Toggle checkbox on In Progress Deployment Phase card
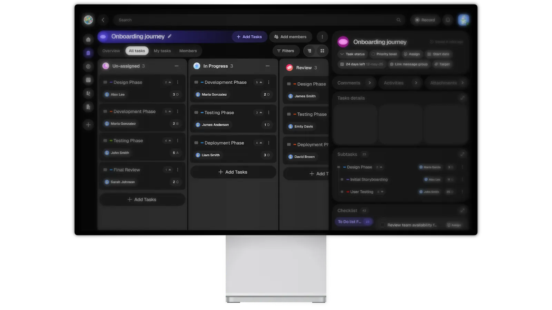Screen dimensions: 552x310 click(x=196, y=143)
